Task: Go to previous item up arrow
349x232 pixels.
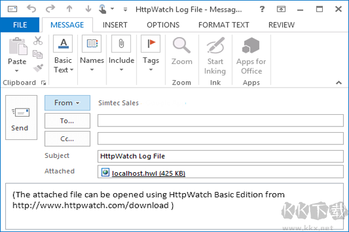Action: [x=69, y=9]
